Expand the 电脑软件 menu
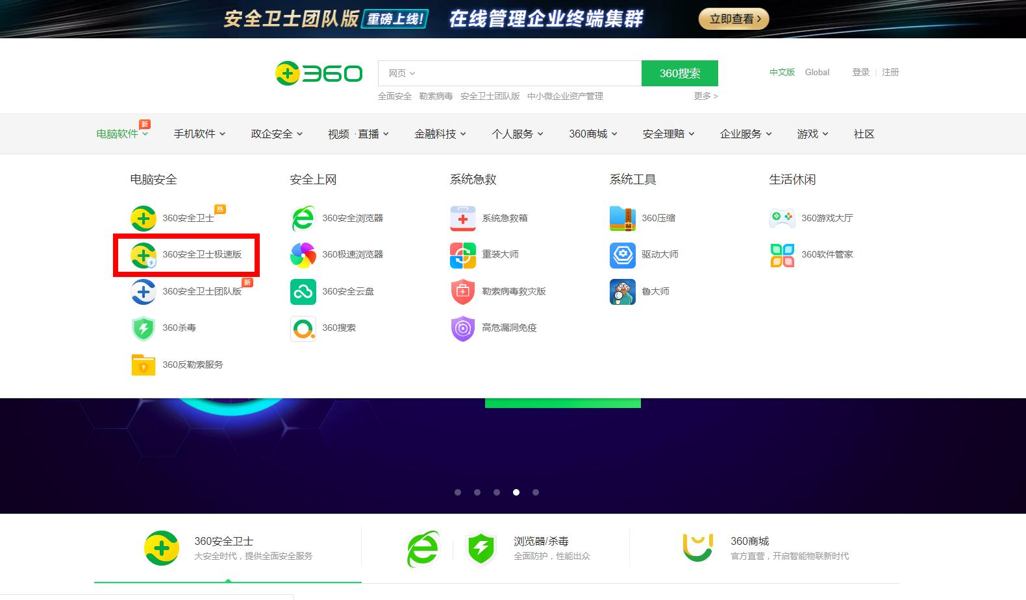This screenshot has width=1026, height=600. coord(123,134)
